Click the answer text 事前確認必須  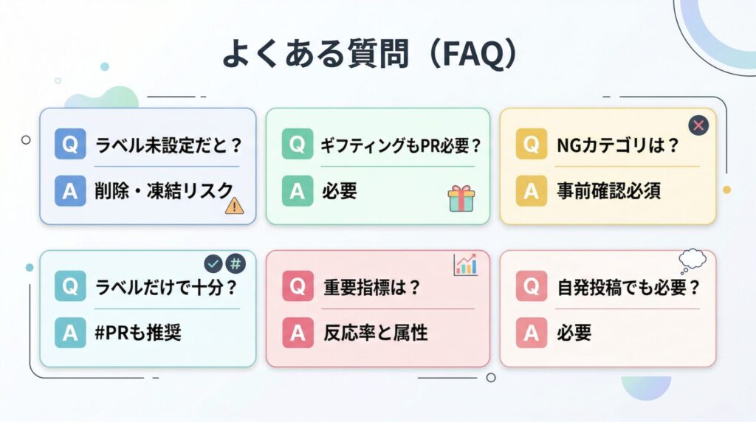(608, 191)
